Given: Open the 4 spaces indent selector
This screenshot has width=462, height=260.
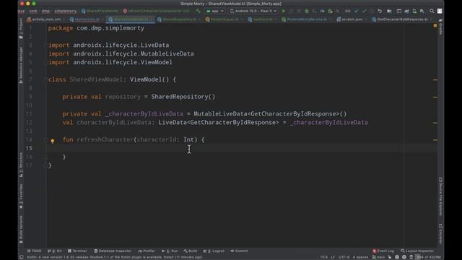Looking at the screenshot, I should [360, 257].
